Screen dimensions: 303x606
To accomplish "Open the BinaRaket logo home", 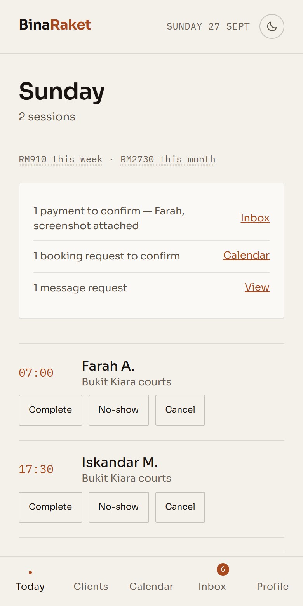I will coord(55,25).
